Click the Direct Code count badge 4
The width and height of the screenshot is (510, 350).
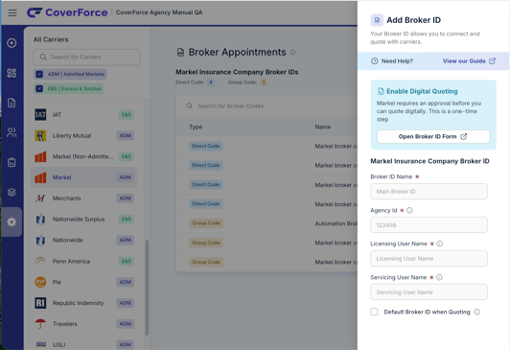211,82
